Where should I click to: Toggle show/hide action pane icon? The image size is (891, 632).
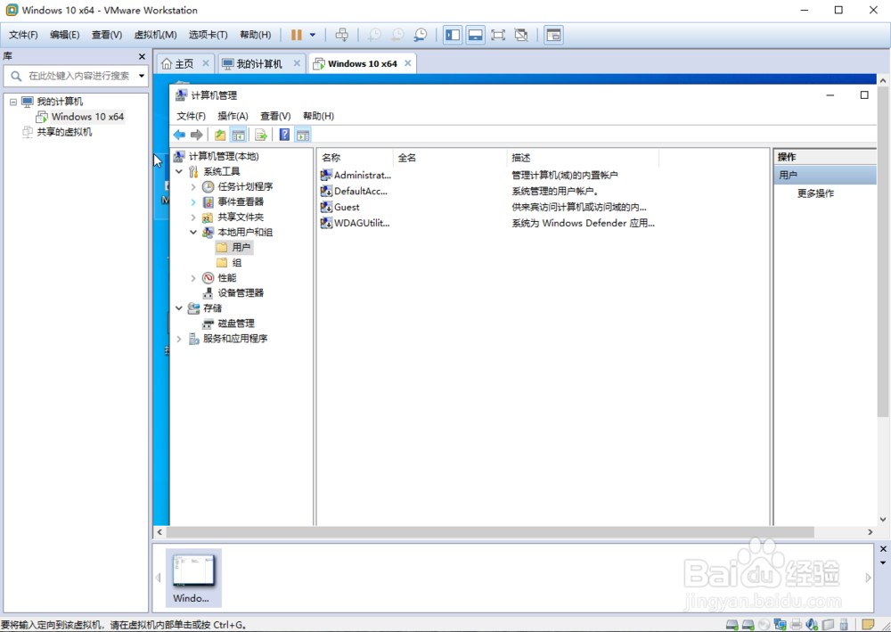tap(303, 135)
